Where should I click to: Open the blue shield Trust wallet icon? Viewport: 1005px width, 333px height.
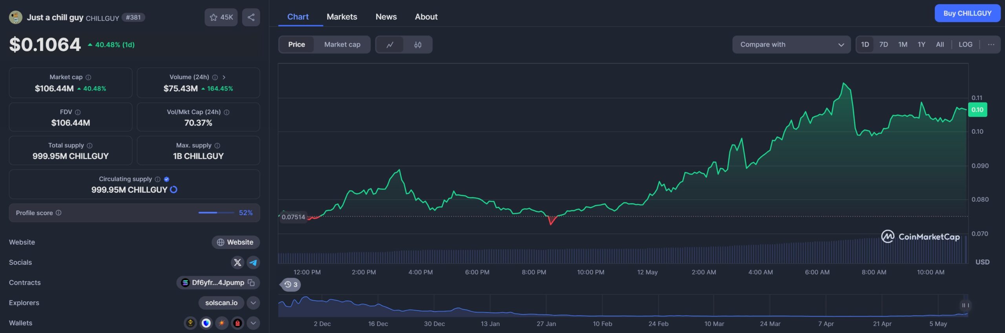[206, 323]
